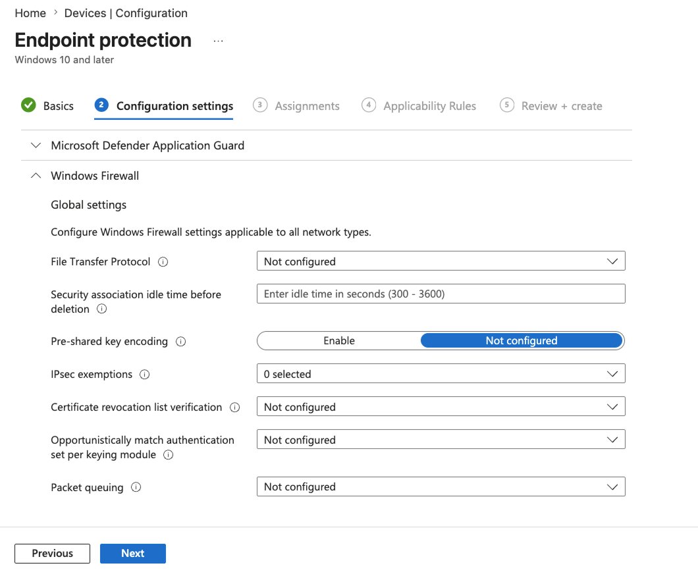Open Home breadcrumb link

tap(30, 13)
